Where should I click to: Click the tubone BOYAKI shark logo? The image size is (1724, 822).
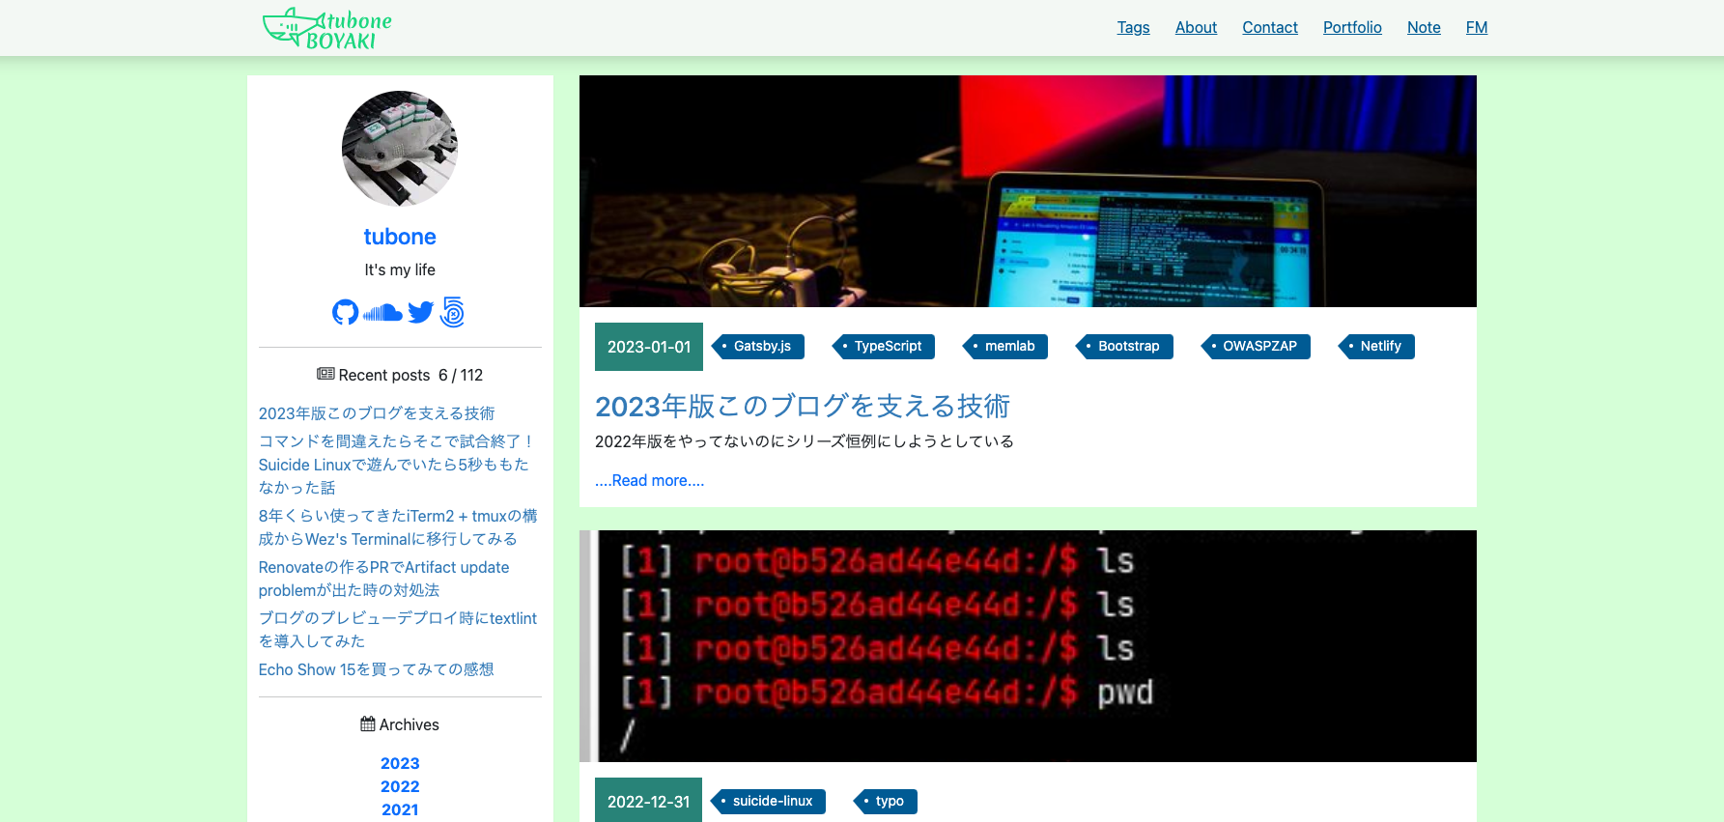(x=327, y=28)
